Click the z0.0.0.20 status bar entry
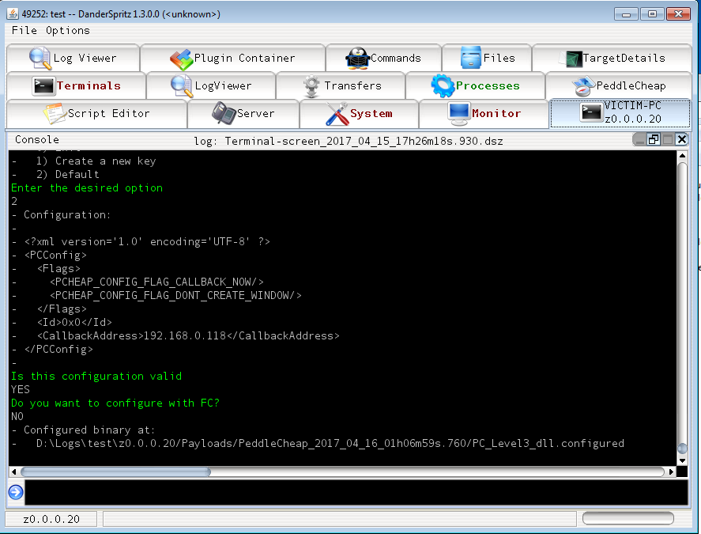Viewport: 701px width, 534px height. tap(51, 519)
